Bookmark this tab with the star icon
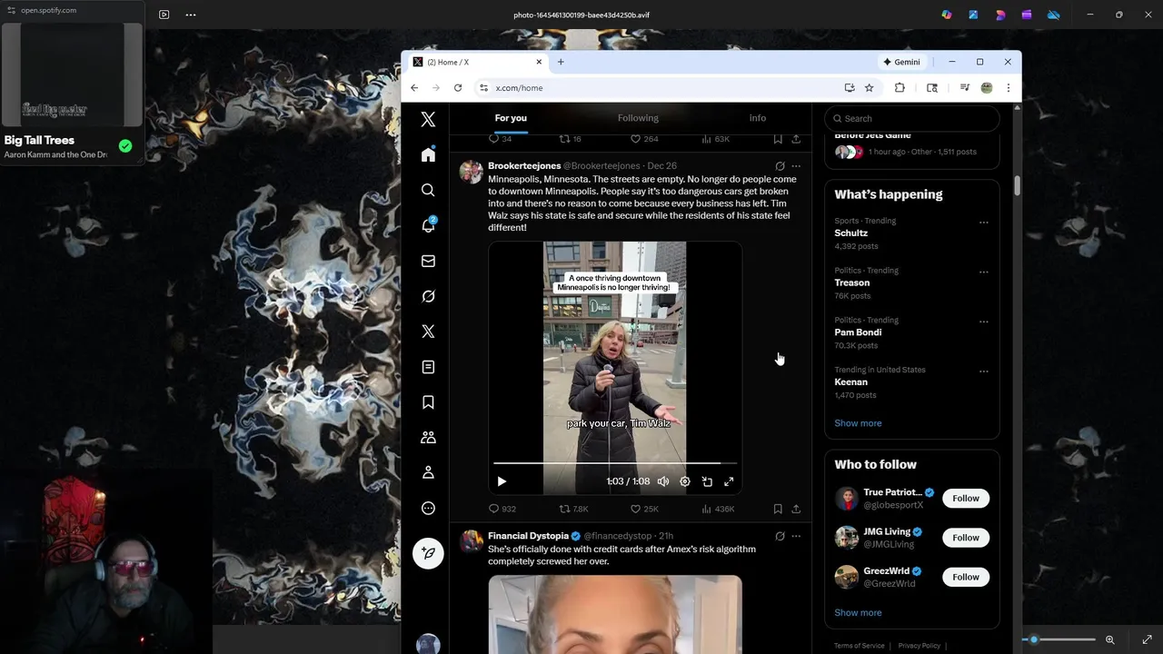1163x654 pixels. tap(869, 88)
